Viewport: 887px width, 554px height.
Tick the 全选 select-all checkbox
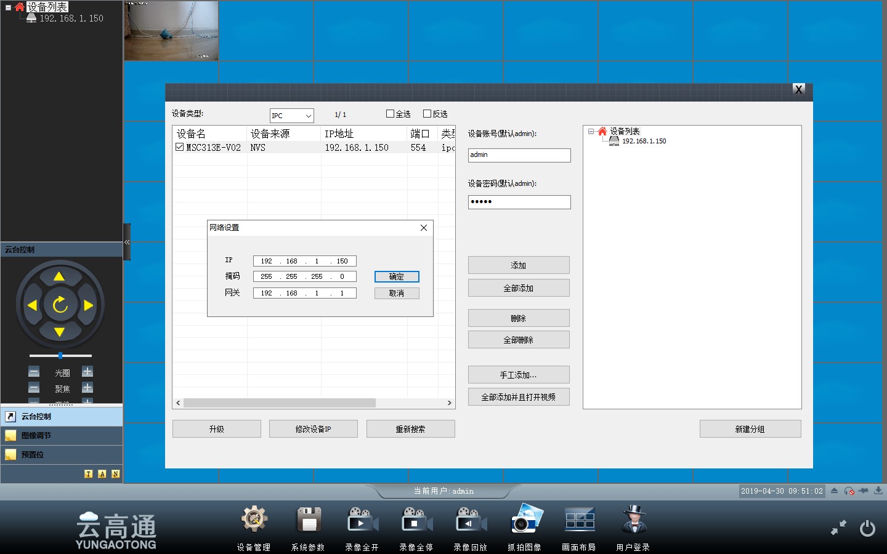click(x=390, y=114)
